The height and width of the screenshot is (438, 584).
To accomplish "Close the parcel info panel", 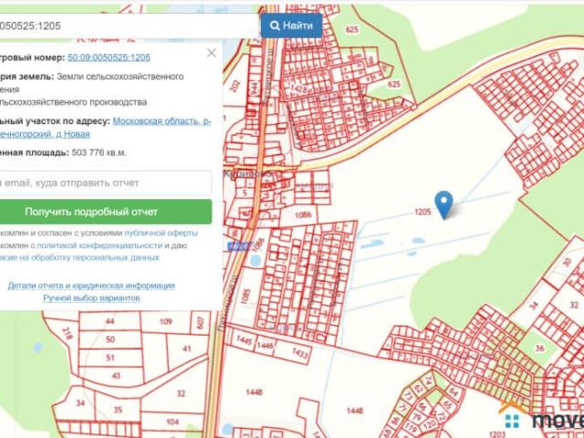I will (x=212, y=53).
